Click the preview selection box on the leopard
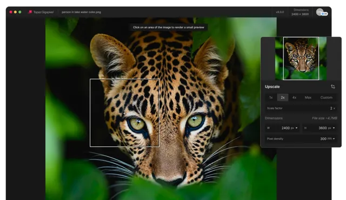Screen dimensions: 346x200 pos(124,113)
